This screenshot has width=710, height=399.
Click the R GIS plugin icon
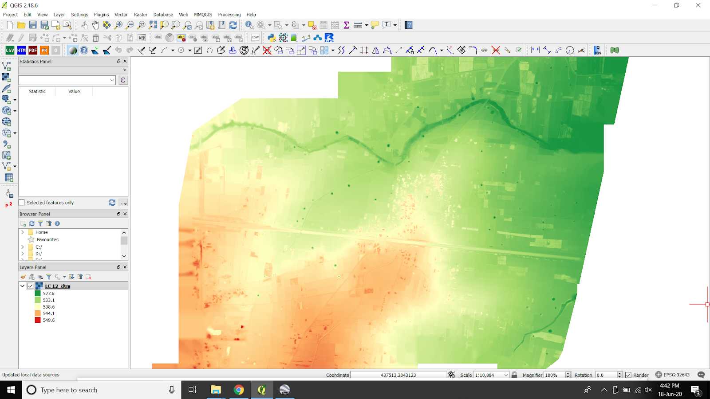click(x=329, y=38)
